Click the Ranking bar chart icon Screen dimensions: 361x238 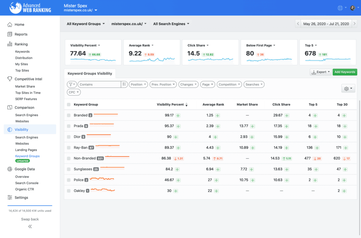click(10, 44)
